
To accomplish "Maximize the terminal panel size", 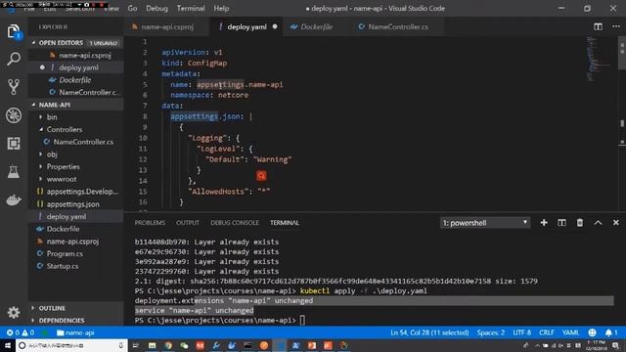I will (598, 223).
